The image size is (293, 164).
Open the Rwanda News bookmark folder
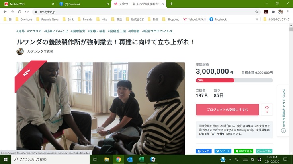click(x=47, y=19)
